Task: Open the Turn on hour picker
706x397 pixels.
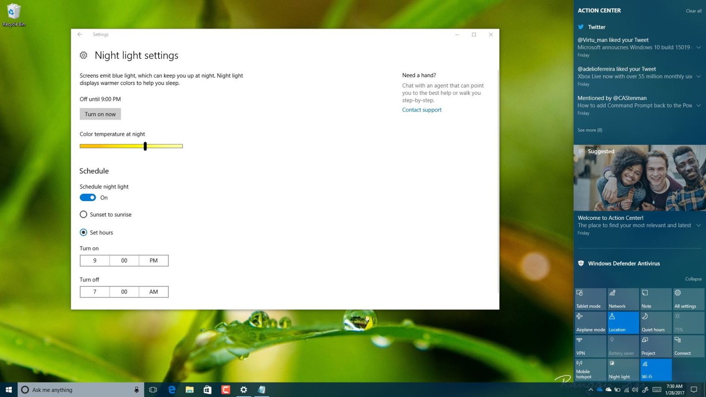Action: [x=95, y=261]
